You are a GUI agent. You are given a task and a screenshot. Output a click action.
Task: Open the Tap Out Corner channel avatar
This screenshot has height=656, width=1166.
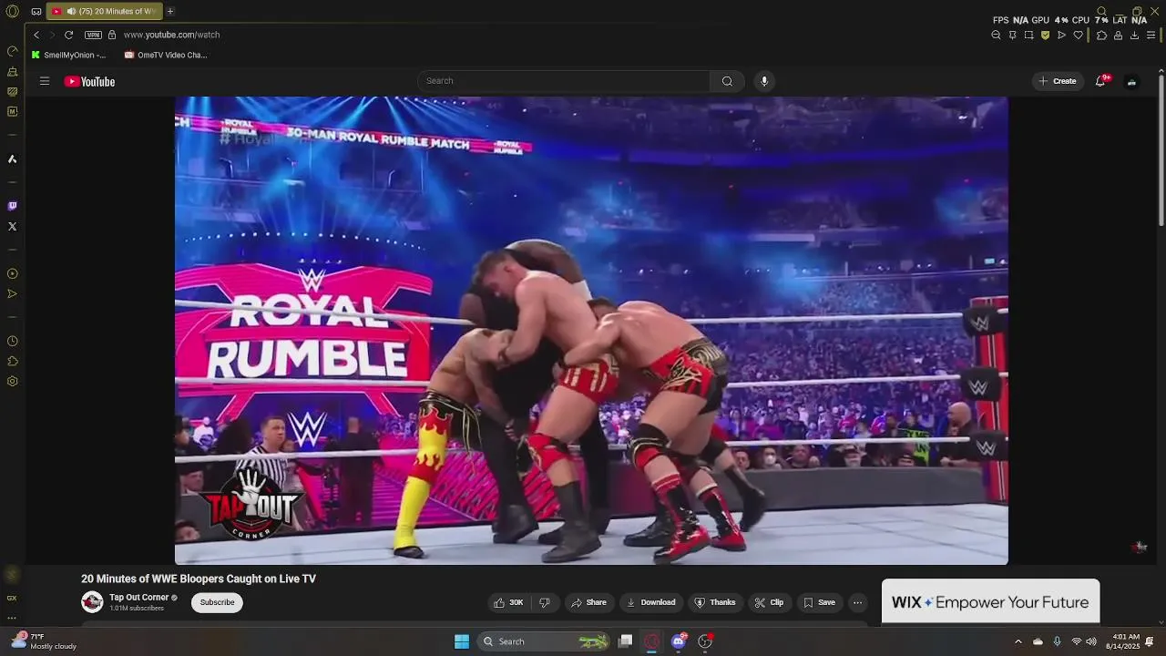pyautogui.click(x=92, y=601)
